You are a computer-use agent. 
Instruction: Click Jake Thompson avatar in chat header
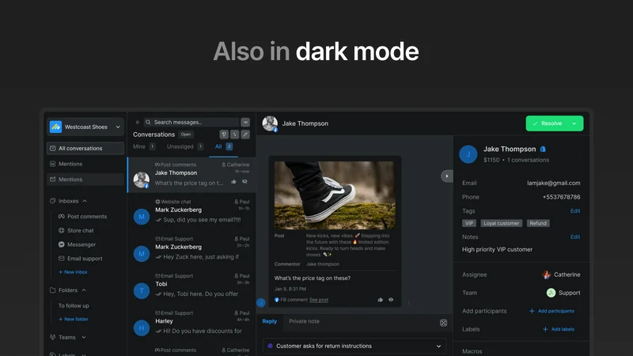click(x=270, y=123)
